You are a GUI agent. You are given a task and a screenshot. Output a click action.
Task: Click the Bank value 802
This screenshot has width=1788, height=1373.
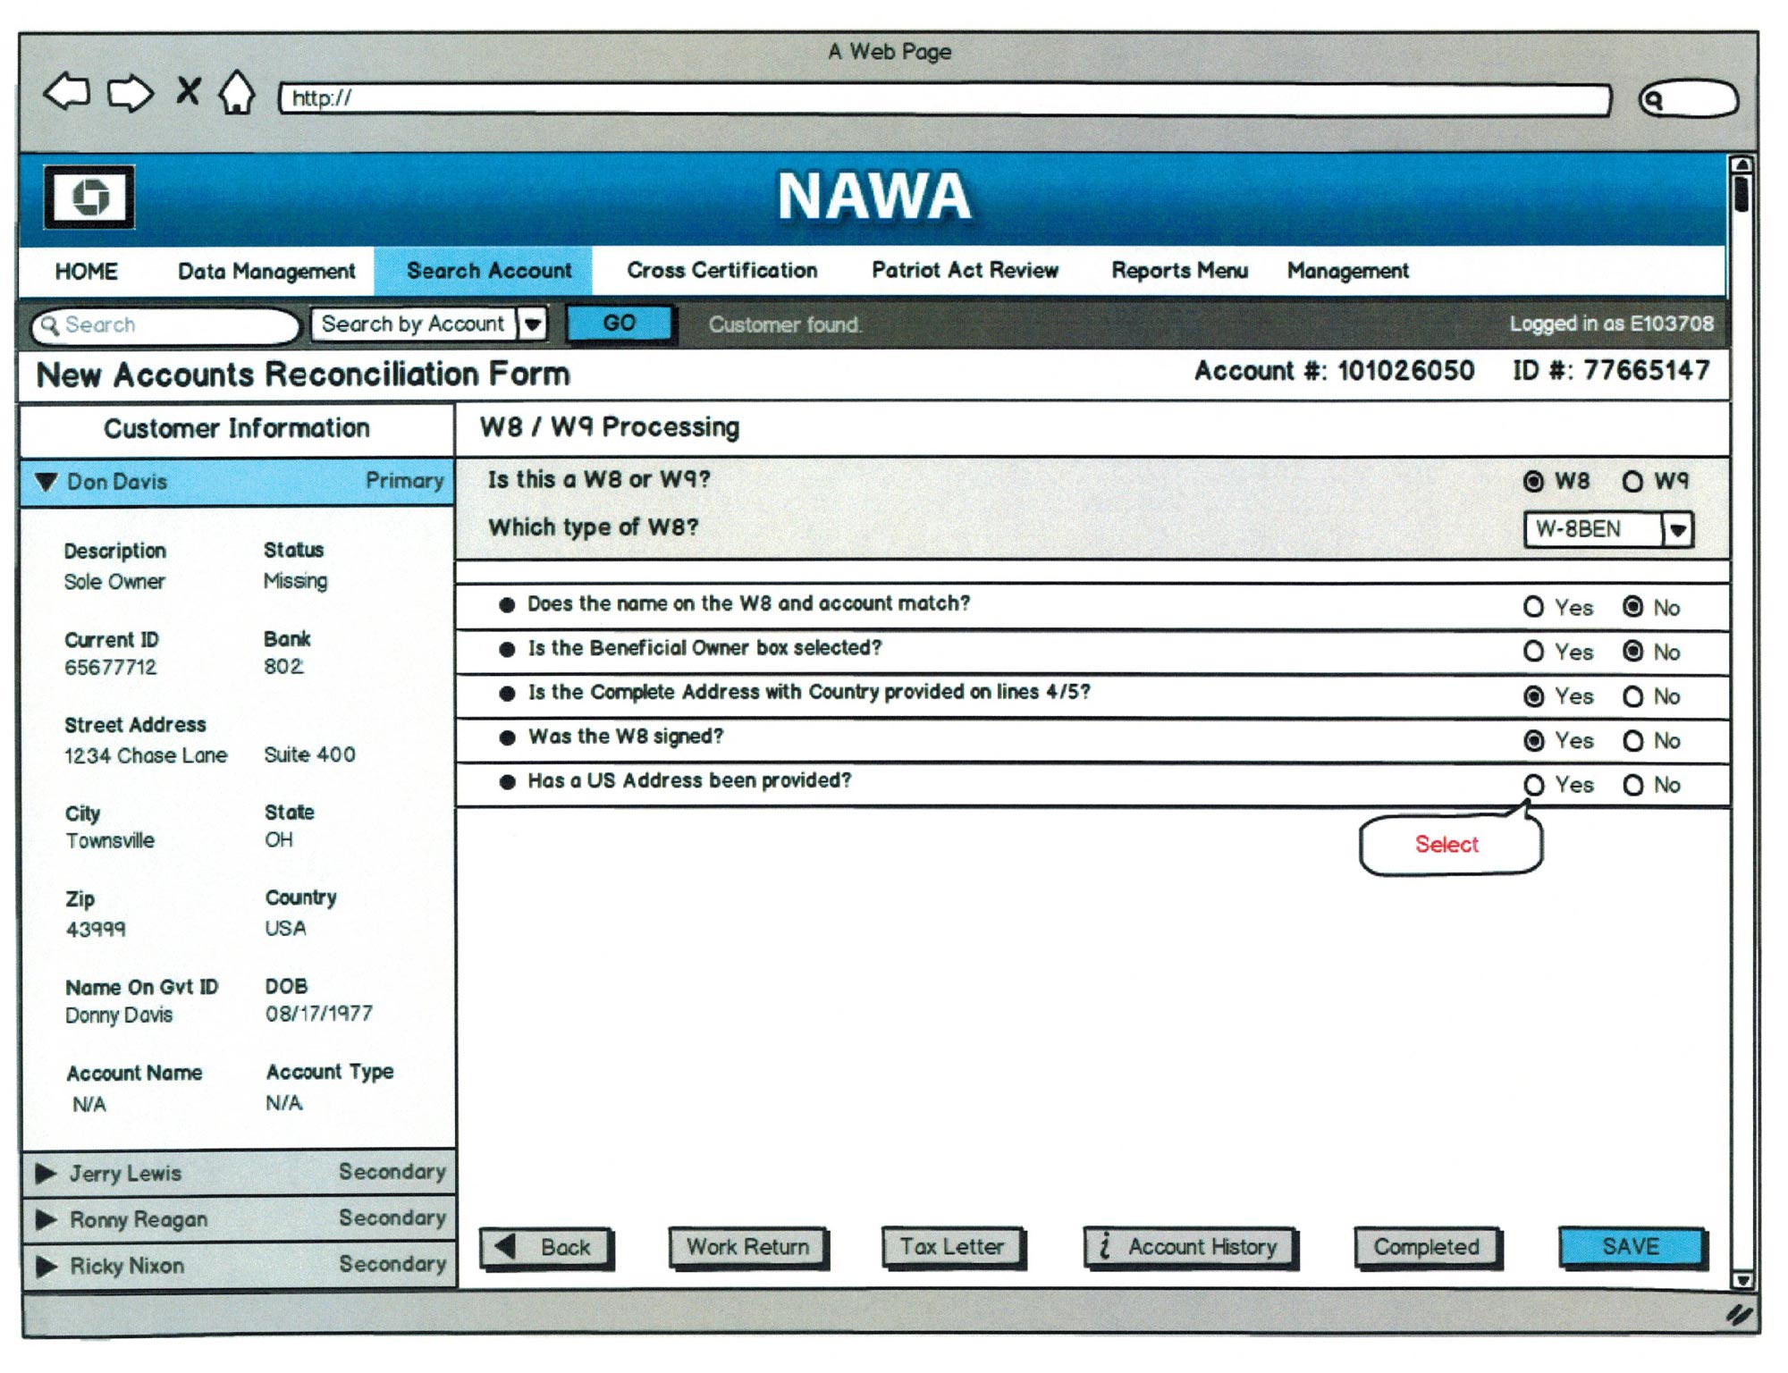click(x=283, y=667)
